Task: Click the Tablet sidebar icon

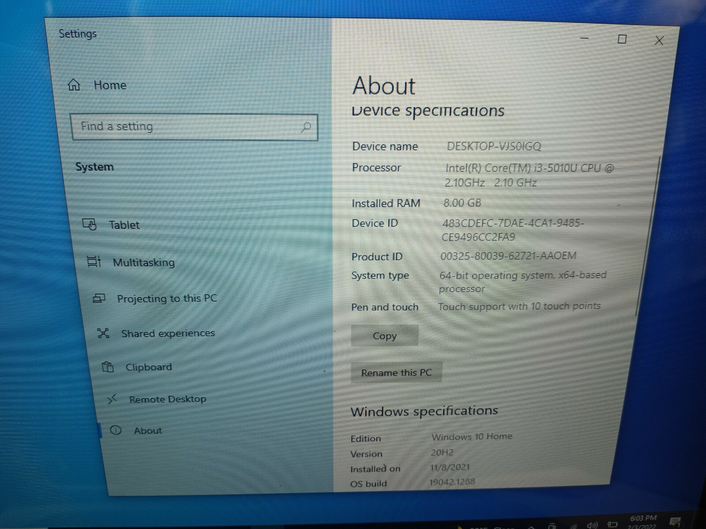Action: tap(90, 224)
